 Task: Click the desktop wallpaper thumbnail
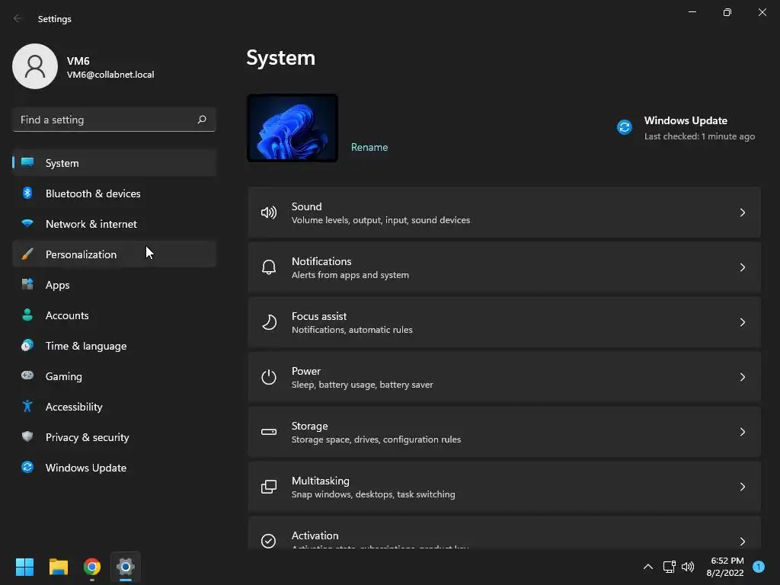[x=292, y=128]
